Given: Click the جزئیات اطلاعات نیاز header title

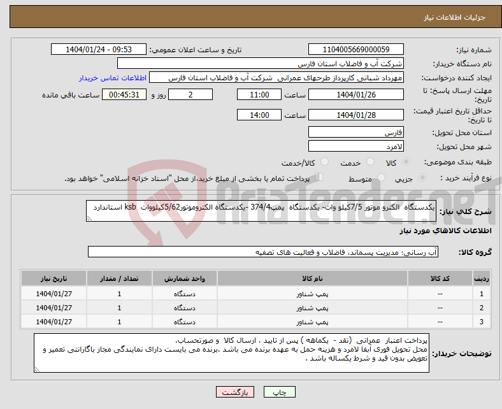Looking at the screenshot, I should click(455, 17).
